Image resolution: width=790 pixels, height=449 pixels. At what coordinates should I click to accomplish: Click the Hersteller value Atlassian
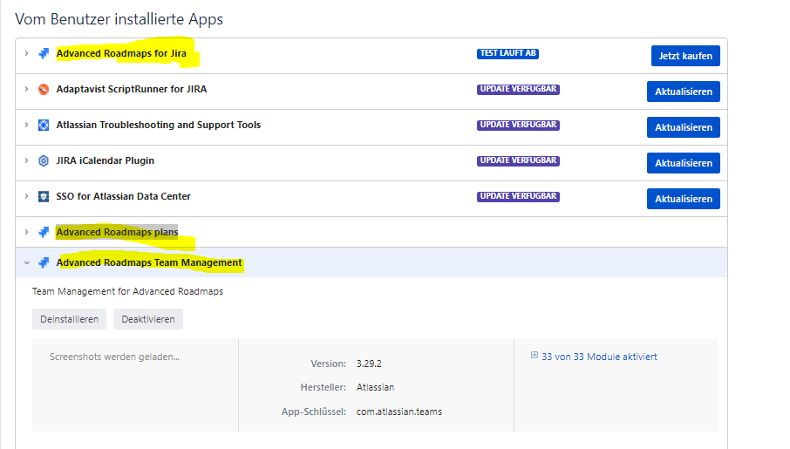point(375,387)
